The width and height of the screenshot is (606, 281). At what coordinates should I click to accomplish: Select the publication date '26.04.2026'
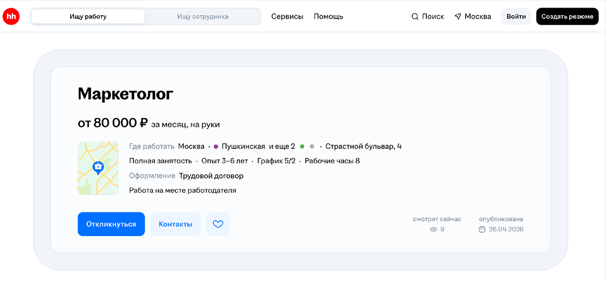tap(506, 229)
